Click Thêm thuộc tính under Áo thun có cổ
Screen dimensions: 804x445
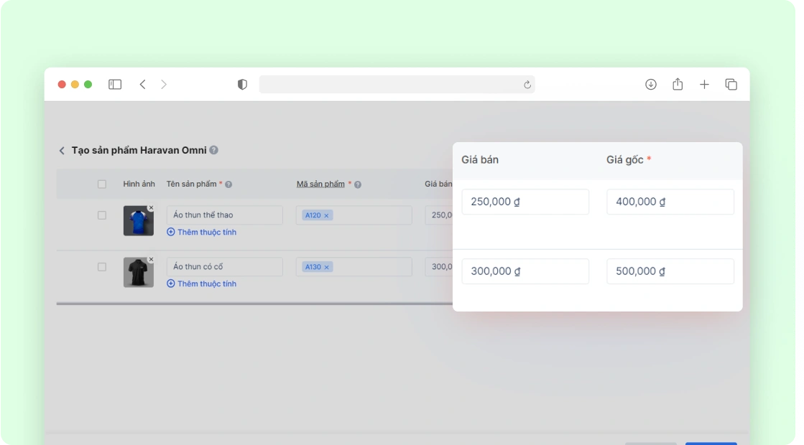pos(202,284)
